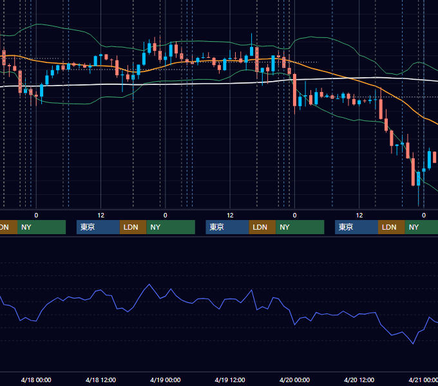The height and width of the screenshot is (386, 438).
Task: Select the 4/19 00:00 time axis label
Action: pos(165,380)
